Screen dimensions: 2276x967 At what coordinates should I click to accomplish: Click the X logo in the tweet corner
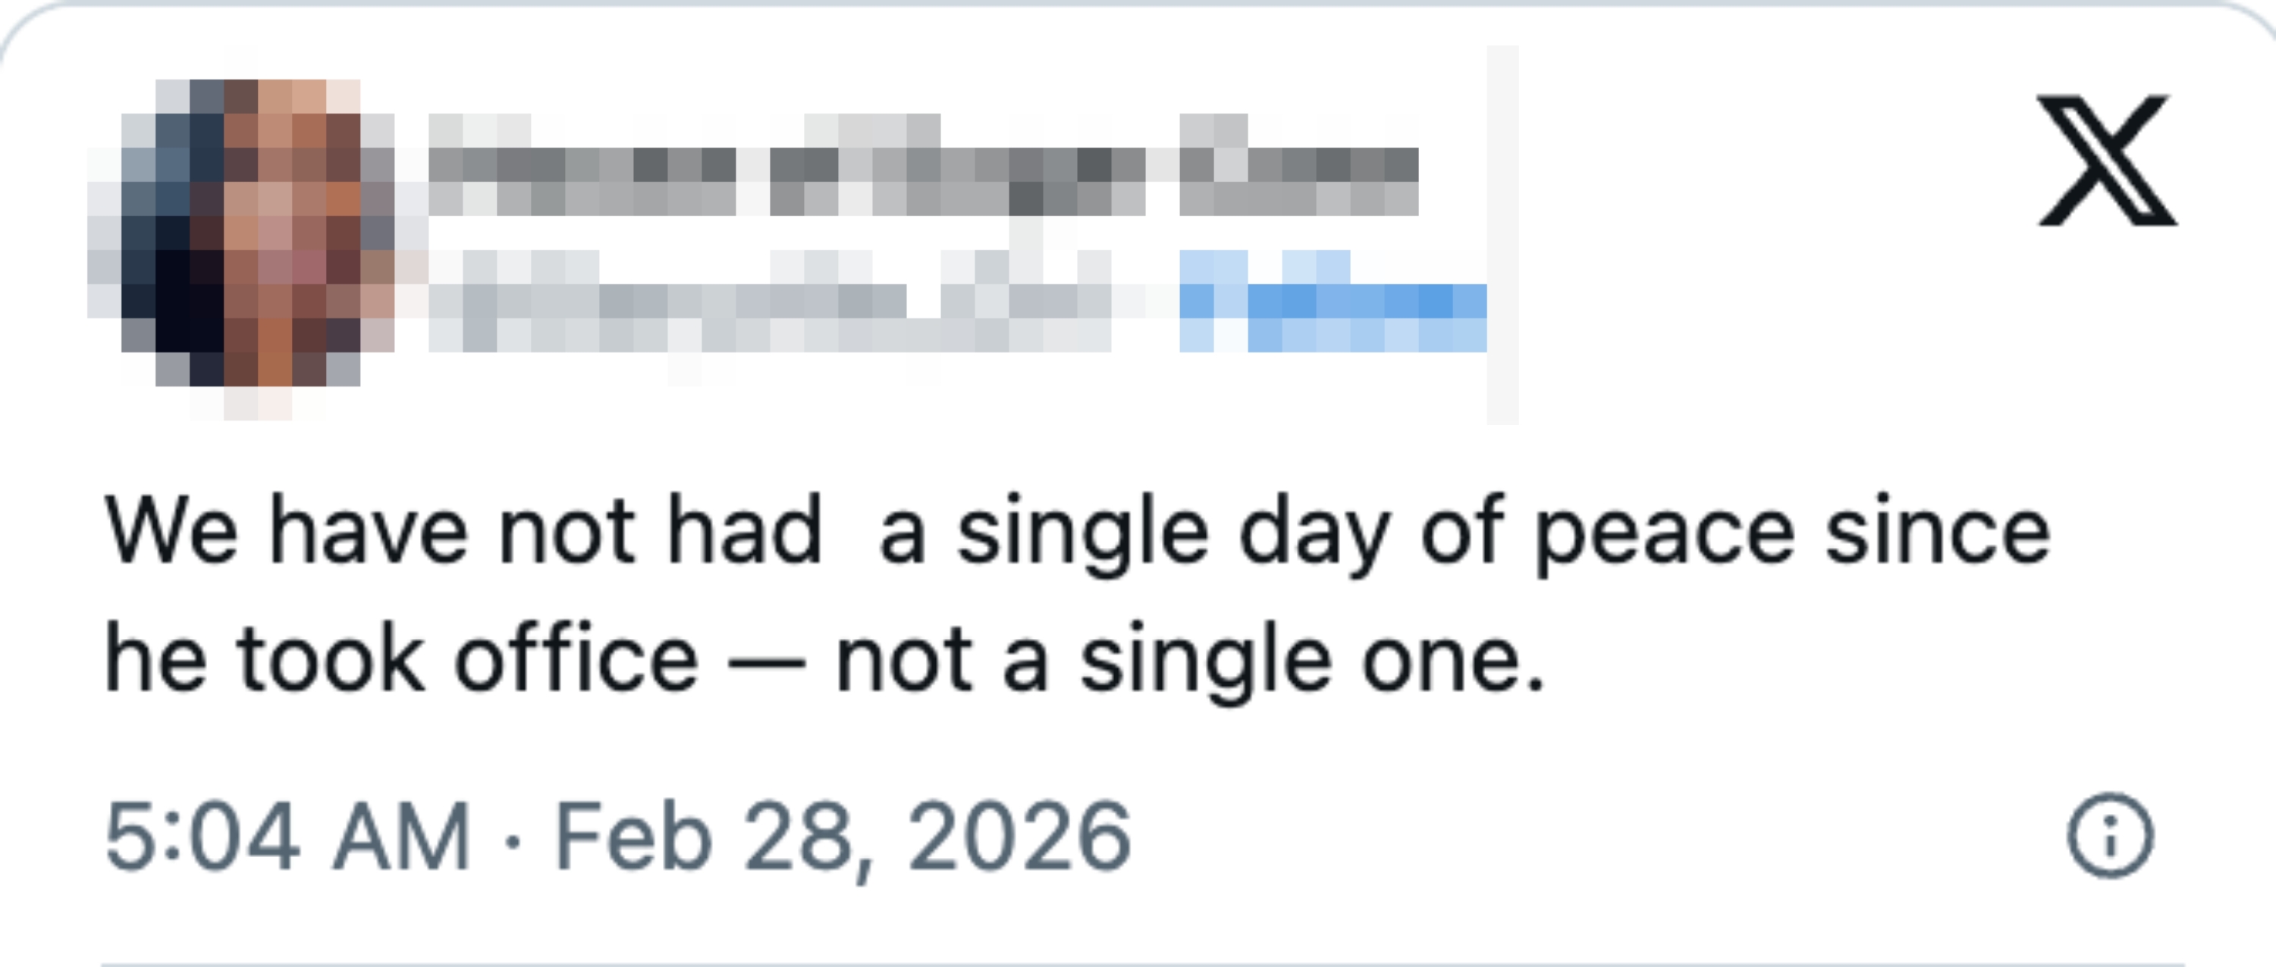coord(2106,160)
